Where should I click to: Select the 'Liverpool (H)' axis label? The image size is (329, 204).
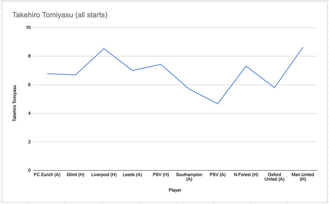click(x=104, y=175)
